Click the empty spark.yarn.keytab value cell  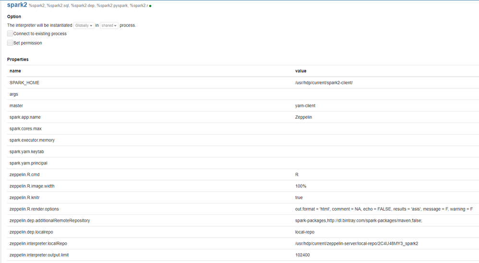tap(384, 152)
